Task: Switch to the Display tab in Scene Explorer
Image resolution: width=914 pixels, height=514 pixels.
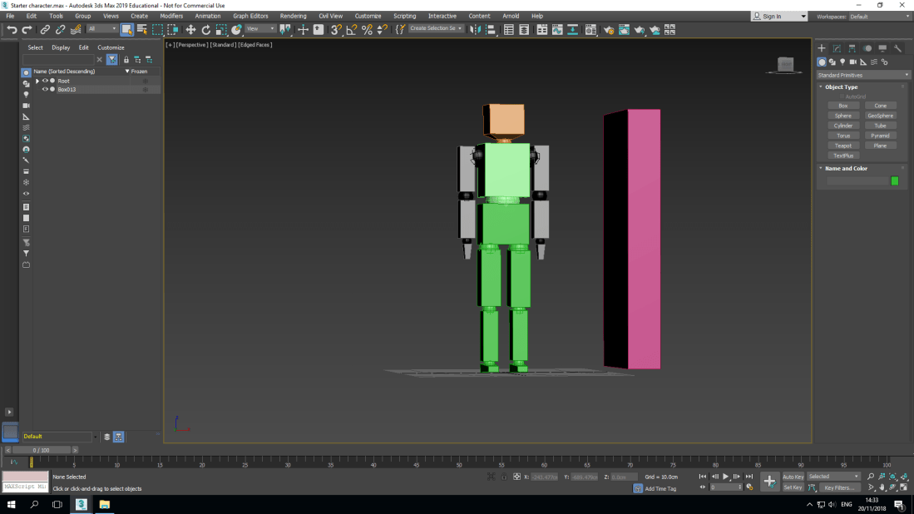Action: click(x=61, y=47)
